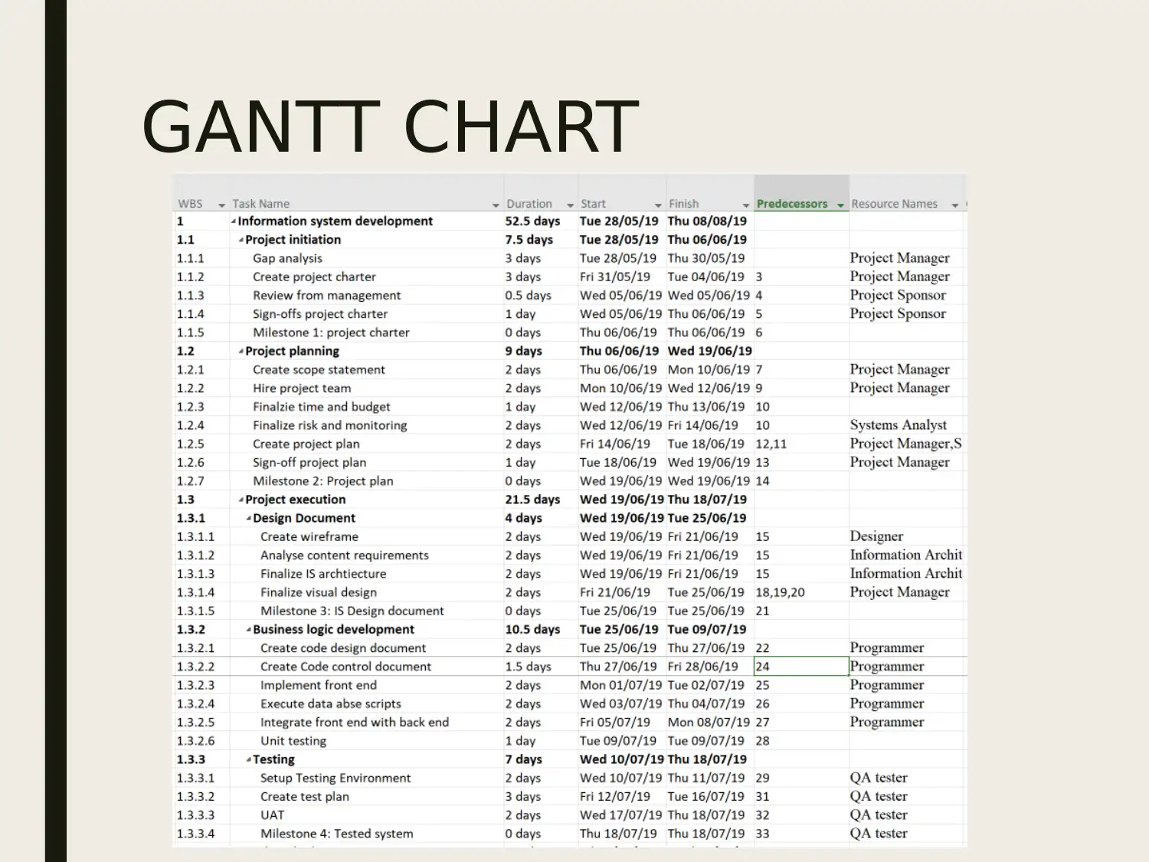
Task: Open the Finish column dropdown arrow
Action: [746, 205]
